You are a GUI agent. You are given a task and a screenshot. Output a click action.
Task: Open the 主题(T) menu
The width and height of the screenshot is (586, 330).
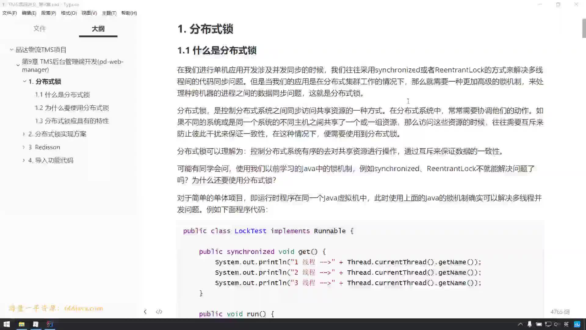click(x=109, y=13)
